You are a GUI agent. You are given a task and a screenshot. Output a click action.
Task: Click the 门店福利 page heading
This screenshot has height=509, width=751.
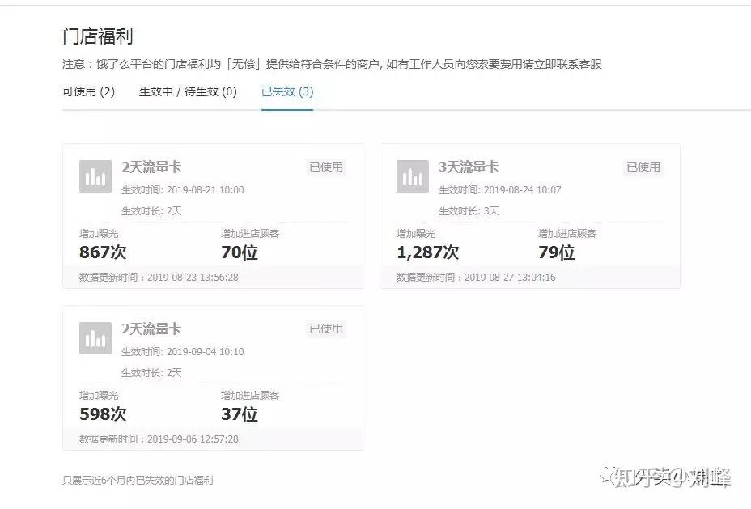tap(98, 36)
